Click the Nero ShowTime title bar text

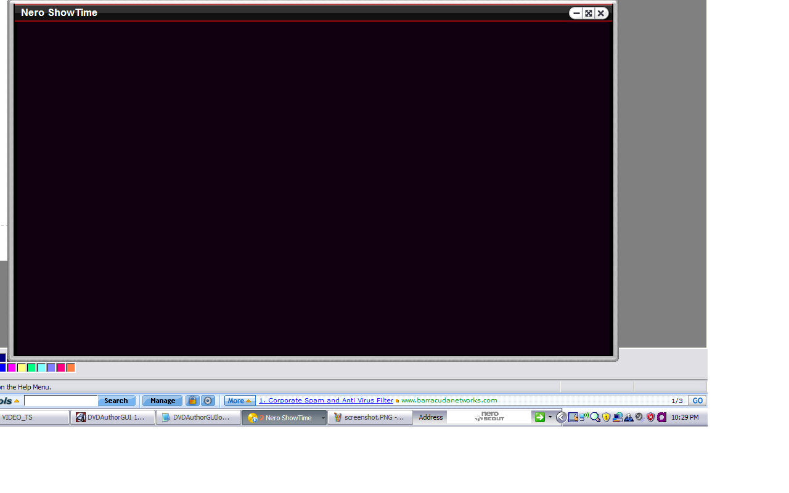click(x=59, y=12)
